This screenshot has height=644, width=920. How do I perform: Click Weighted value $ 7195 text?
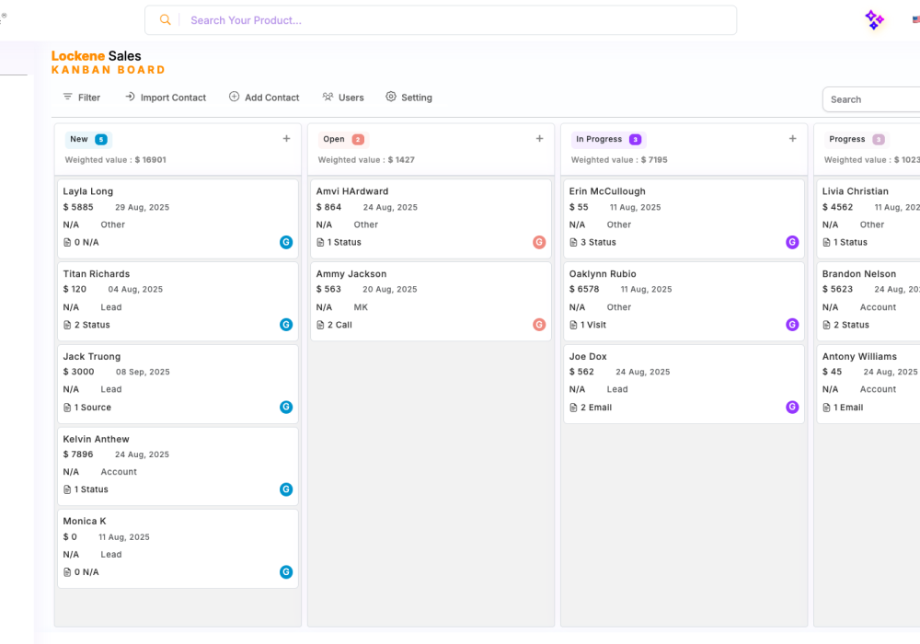click(x=619, y=159)
